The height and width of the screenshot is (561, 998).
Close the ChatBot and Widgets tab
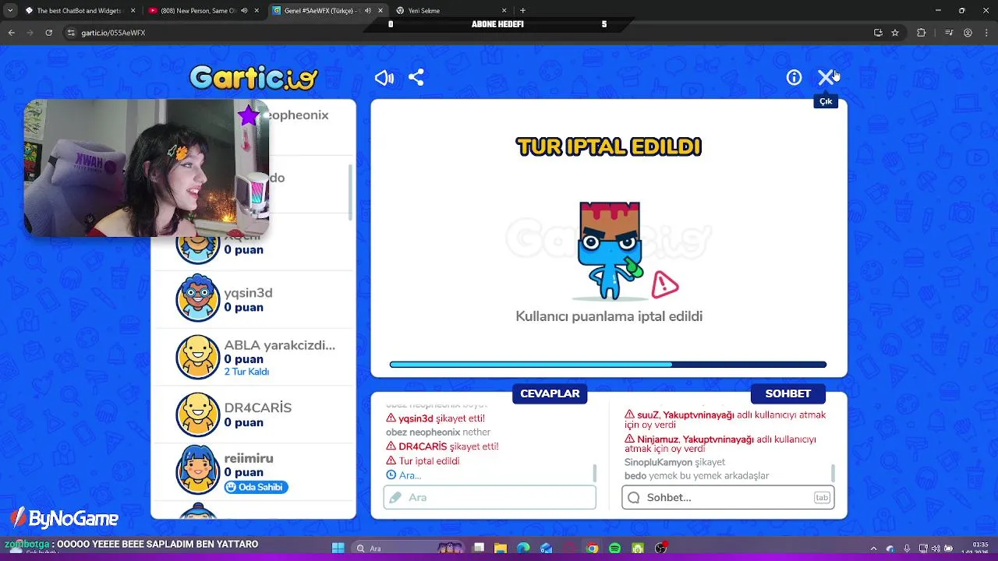click(x=133, y=11)
